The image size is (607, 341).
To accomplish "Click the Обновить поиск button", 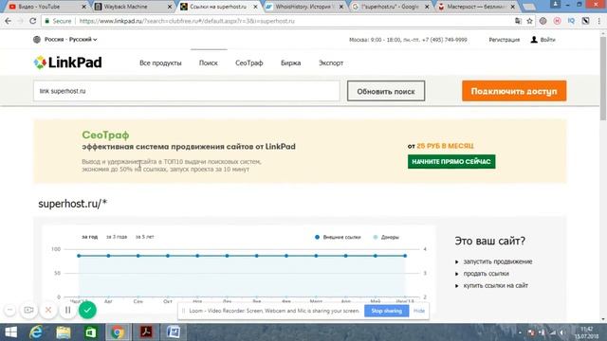I will click(x=386, y=91).
